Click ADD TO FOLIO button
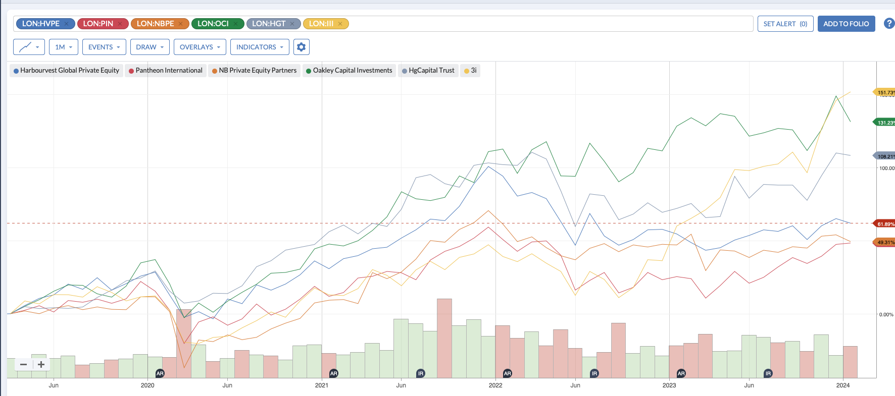This screenshot has height=396, width=895. point(846,24)
